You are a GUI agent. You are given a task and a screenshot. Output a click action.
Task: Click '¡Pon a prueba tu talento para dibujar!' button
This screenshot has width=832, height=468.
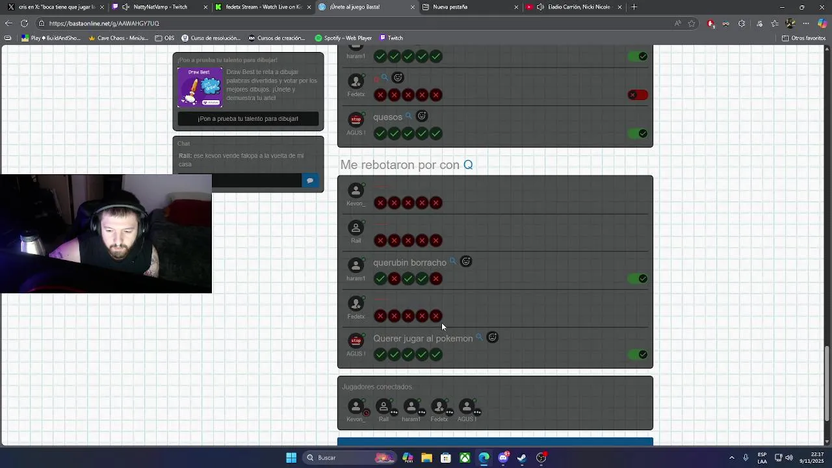[x=248, y=119]
